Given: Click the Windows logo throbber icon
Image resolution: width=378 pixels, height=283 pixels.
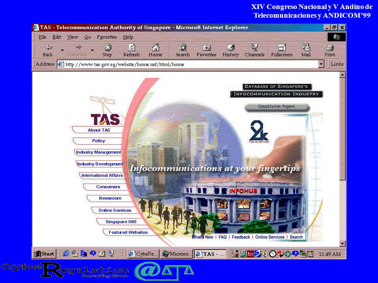Looking at the screenshot, I should [337, 37].
